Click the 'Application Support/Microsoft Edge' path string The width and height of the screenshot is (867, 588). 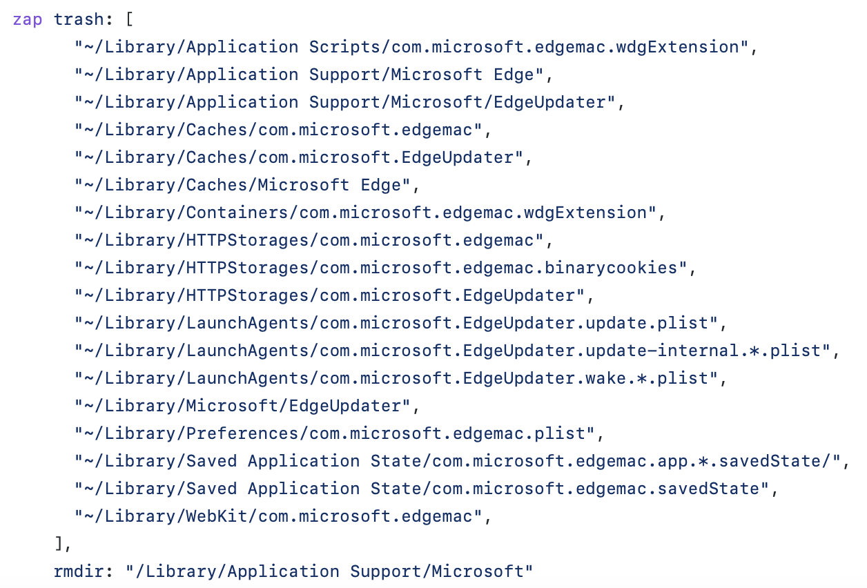pos(314,75)
